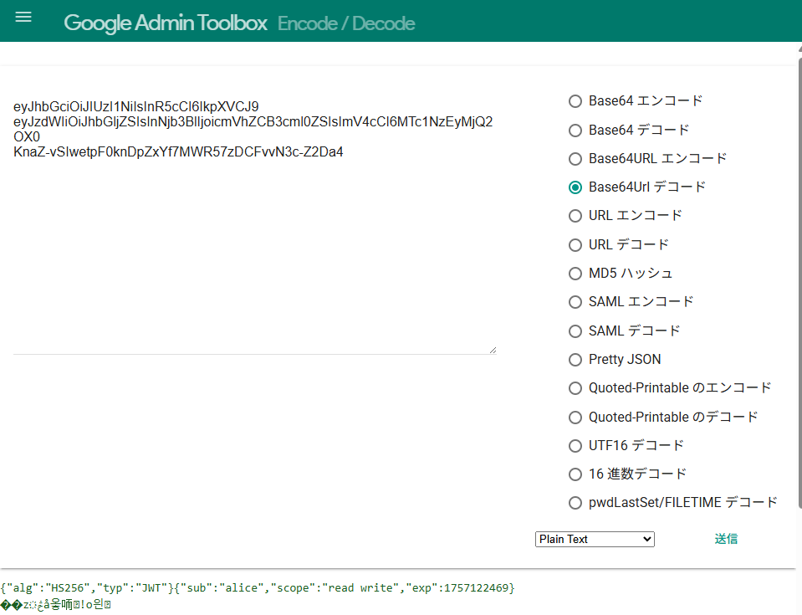Choose SAML デコード option
The width and height of the screenshot is (802, 615).
pos(575,331)
